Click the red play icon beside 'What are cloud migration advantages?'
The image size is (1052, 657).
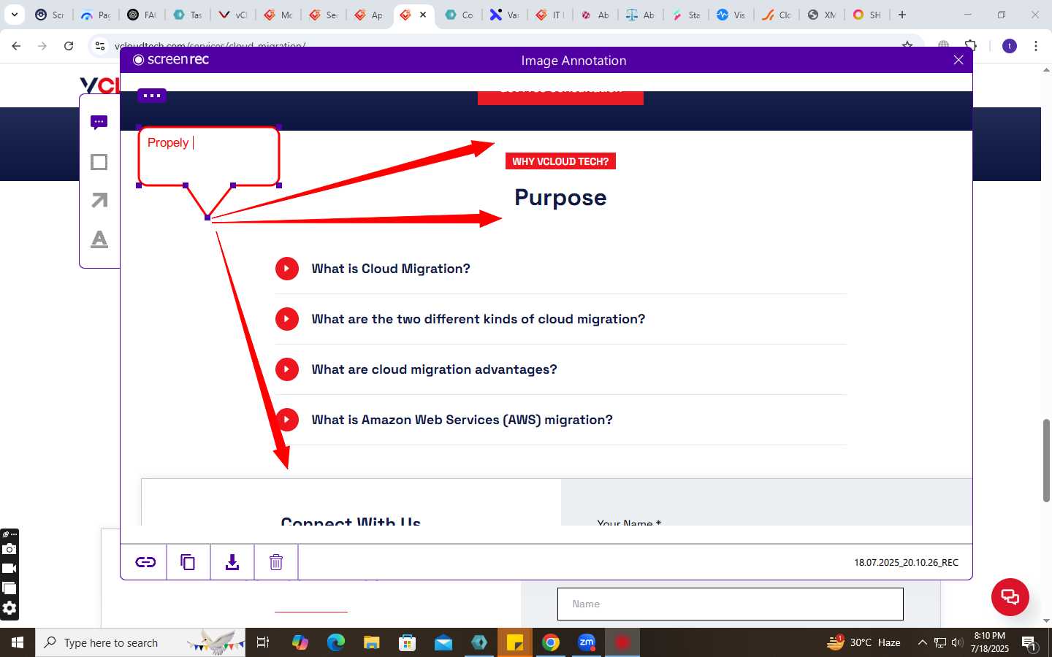click(x=287, y=369)
